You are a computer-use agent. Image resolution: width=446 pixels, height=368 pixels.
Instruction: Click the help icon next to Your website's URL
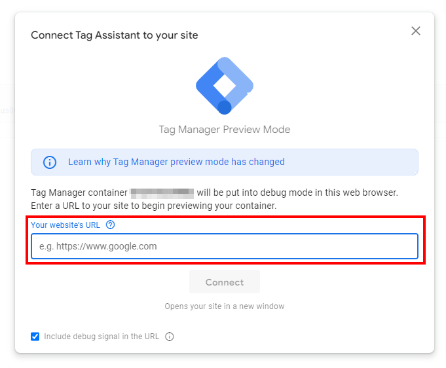[111, 225]
